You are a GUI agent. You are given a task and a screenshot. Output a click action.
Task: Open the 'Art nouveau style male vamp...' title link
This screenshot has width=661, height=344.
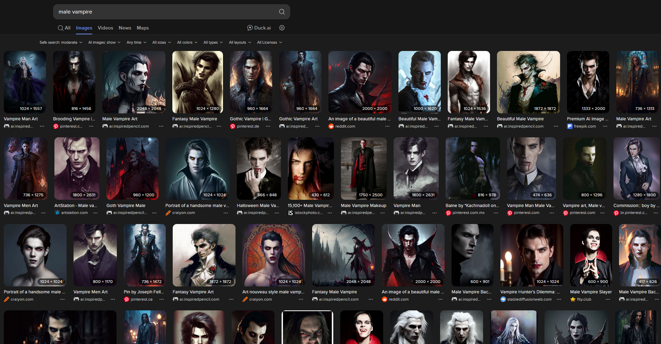pyautogui.click(x=273, y=292)
